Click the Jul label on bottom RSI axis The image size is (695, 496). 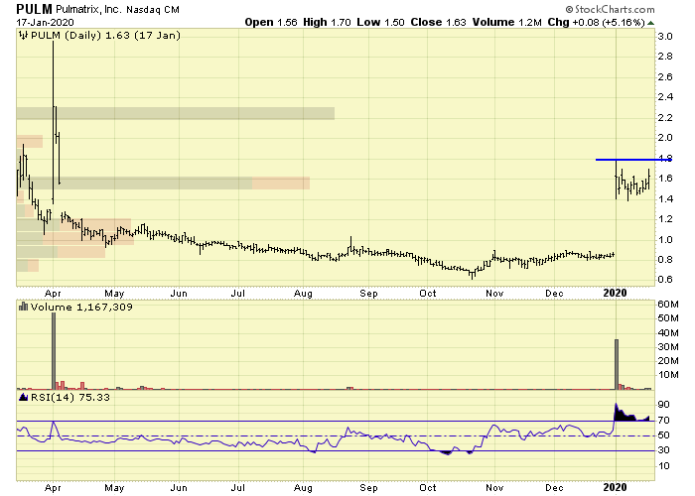238,488
